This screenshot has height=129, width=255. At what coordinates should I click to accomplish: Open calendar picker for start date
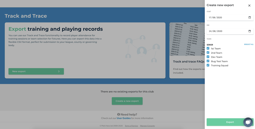coord(250,18)
